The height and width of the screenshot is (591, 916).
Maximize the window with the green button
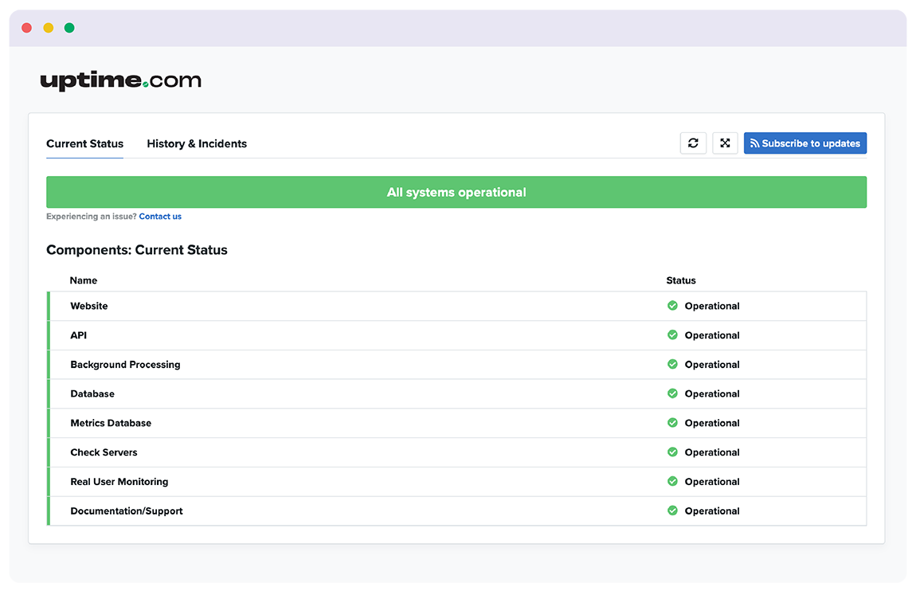coord(69,27)
